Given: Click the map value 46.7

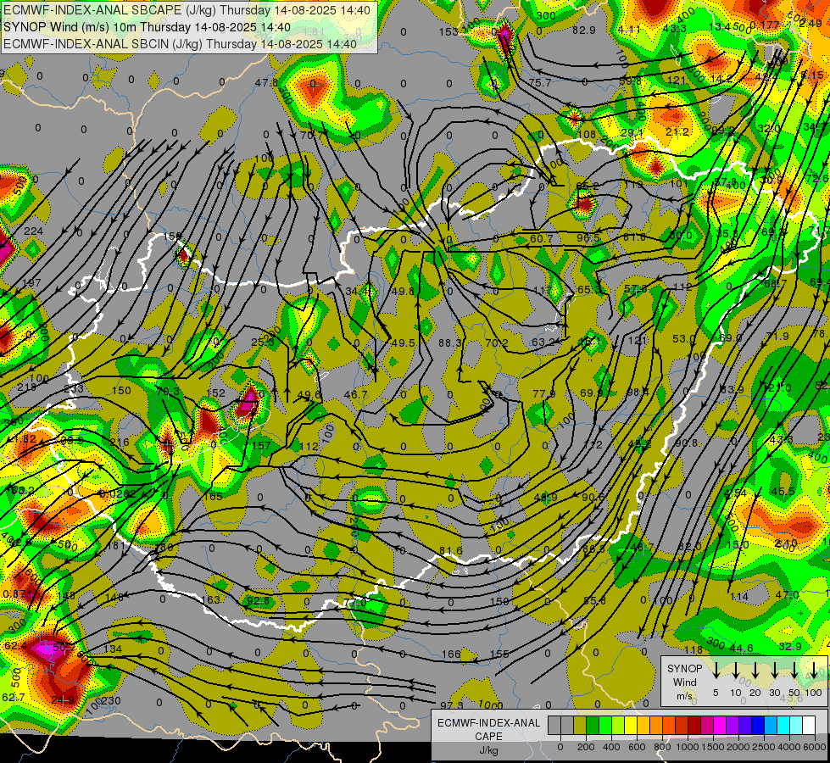Looking at the screenshot, I should click(355, 394).
